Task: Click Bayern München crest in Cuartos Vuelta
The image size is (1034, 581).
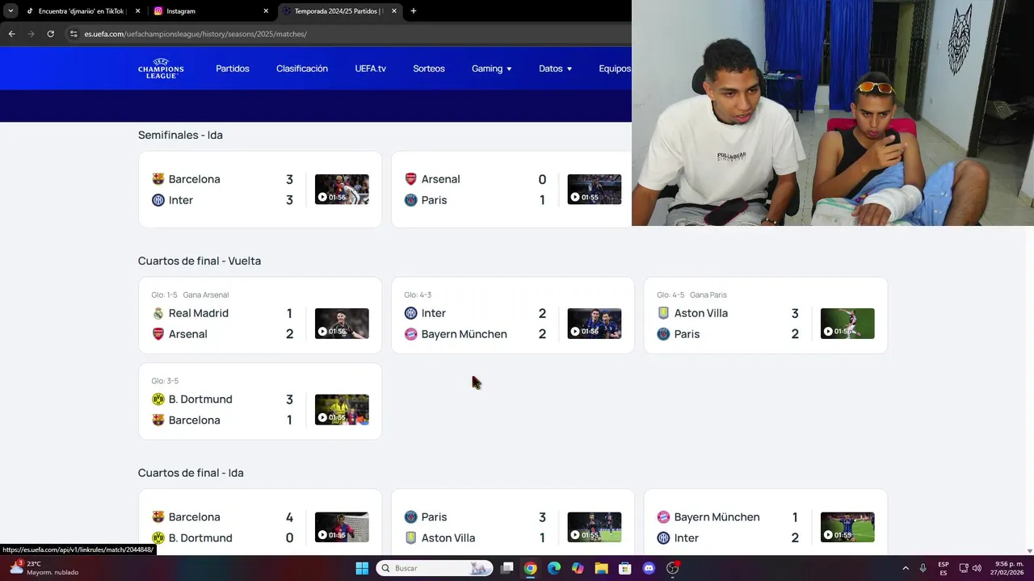Action: point(410,334)
